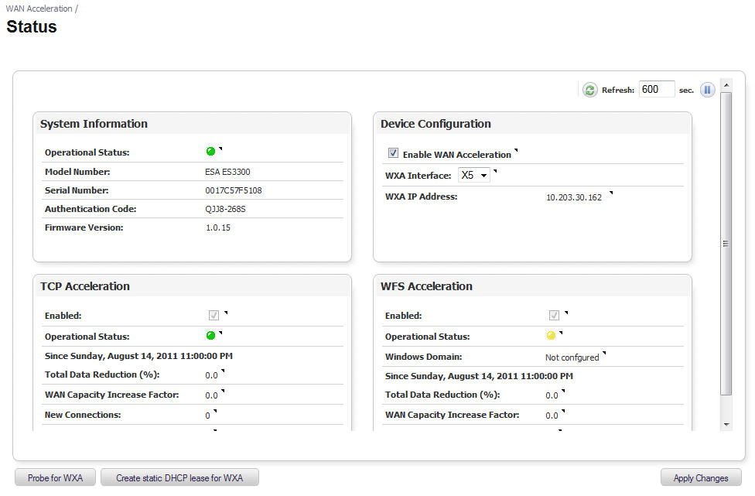Image resolution: width=755 pixels, height=496 pixels.
Task: Click the green refresh icon
Action: pyautogui.click(x=589, y=90)
